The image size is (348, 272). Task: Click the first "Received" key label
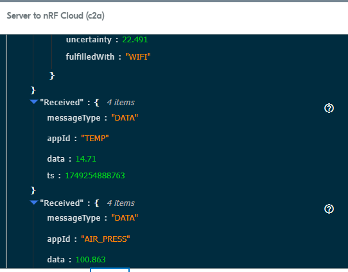(62, 103)
